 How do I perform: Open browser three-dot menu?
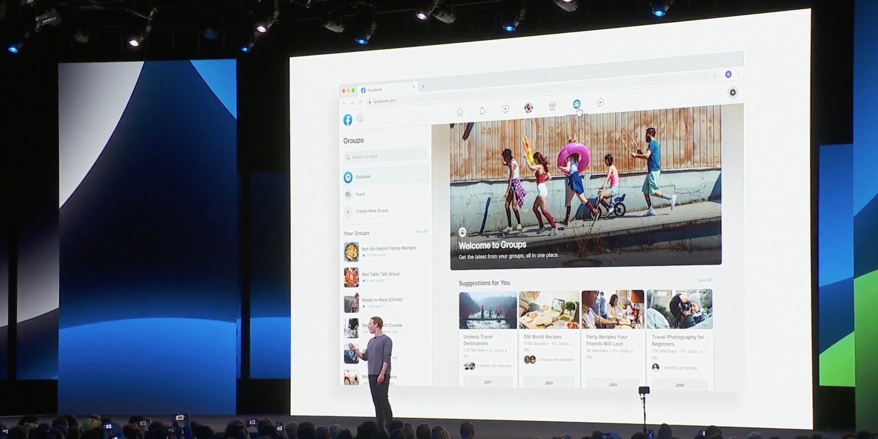click(x=739, y=74)
